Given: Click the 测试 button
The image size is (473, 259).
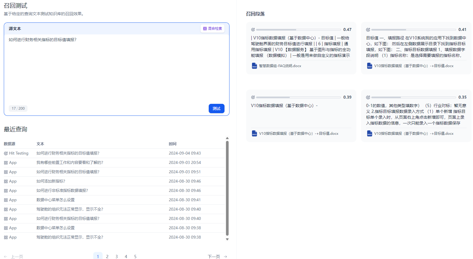Looking at the screenshot, I should tap(216, 108).
